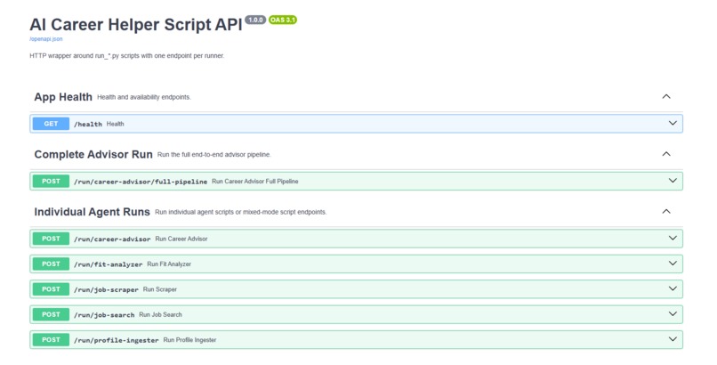Click 'Run individual agent scripts' description text
The image size is (717, 365).
tap(241, 212)
